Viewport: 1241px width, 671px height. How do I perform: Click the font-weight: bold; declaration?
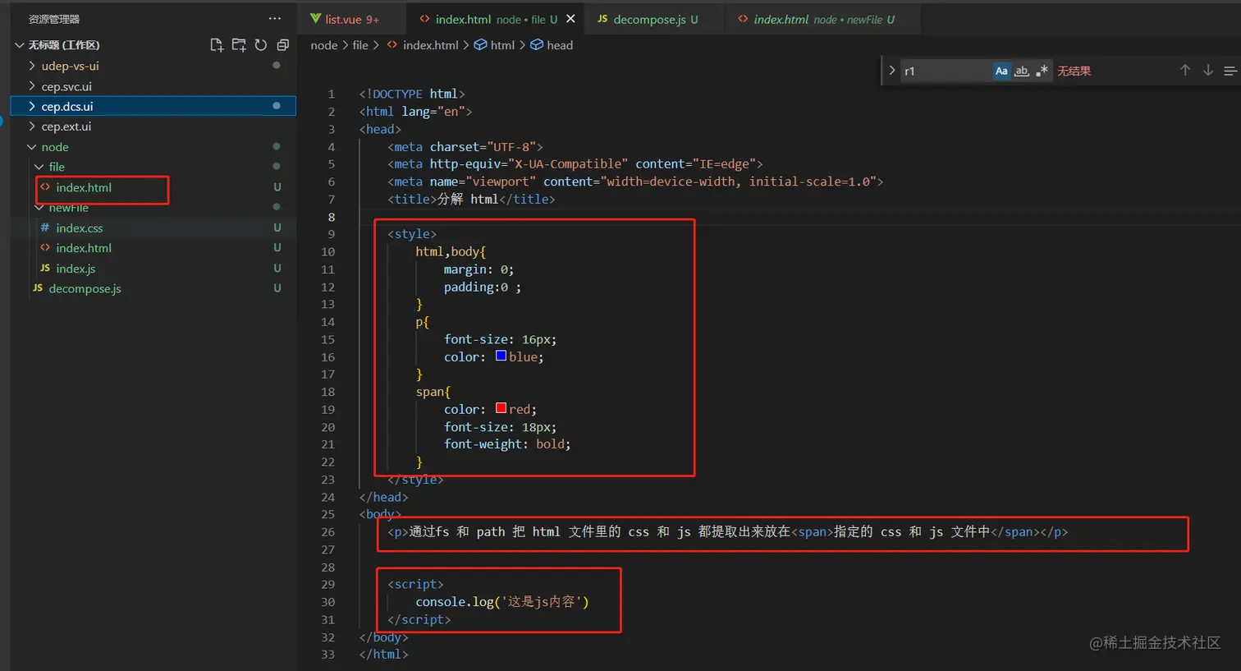tap(507, 444)
